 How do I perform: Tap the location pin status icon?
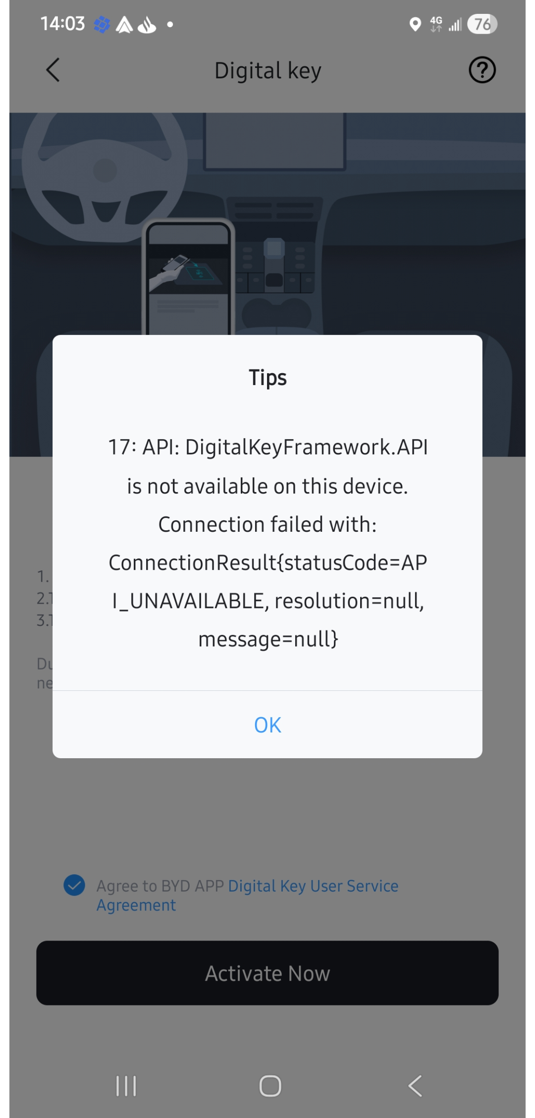coord(415,24)
